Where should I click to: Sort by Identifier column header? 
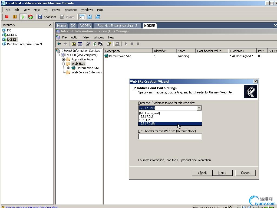[164, 51]
